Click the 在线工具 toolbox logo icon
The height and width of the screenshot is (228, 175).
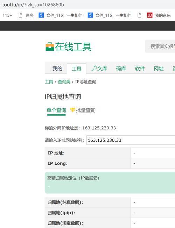50,47
